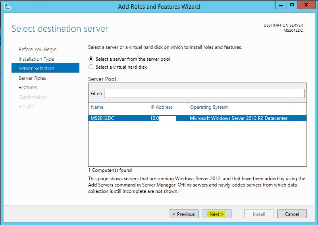This screenshot has width=318, height=225.
Task: Click the 10.0 IP address cell
Action: point(154,118)
